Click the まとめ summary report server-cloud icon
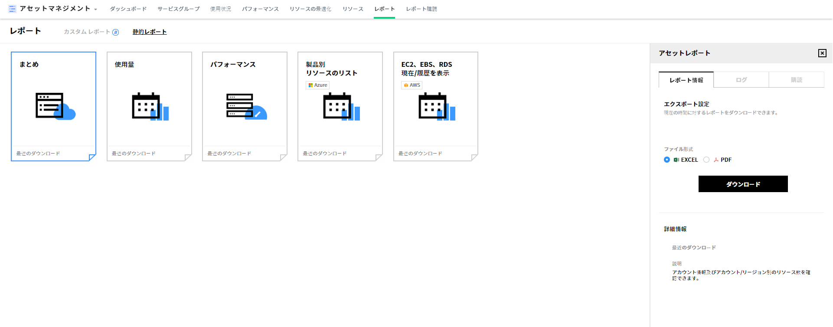Viewport: 833px width, 327px height. (x=55, y=106)
